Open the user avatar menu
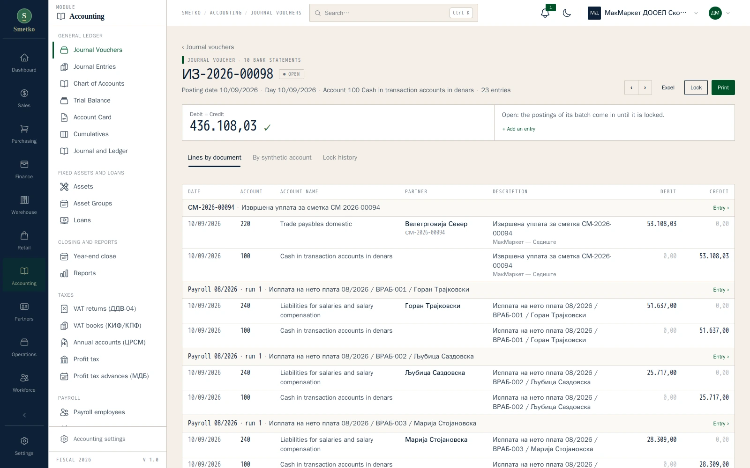 [x=720, y=13]
